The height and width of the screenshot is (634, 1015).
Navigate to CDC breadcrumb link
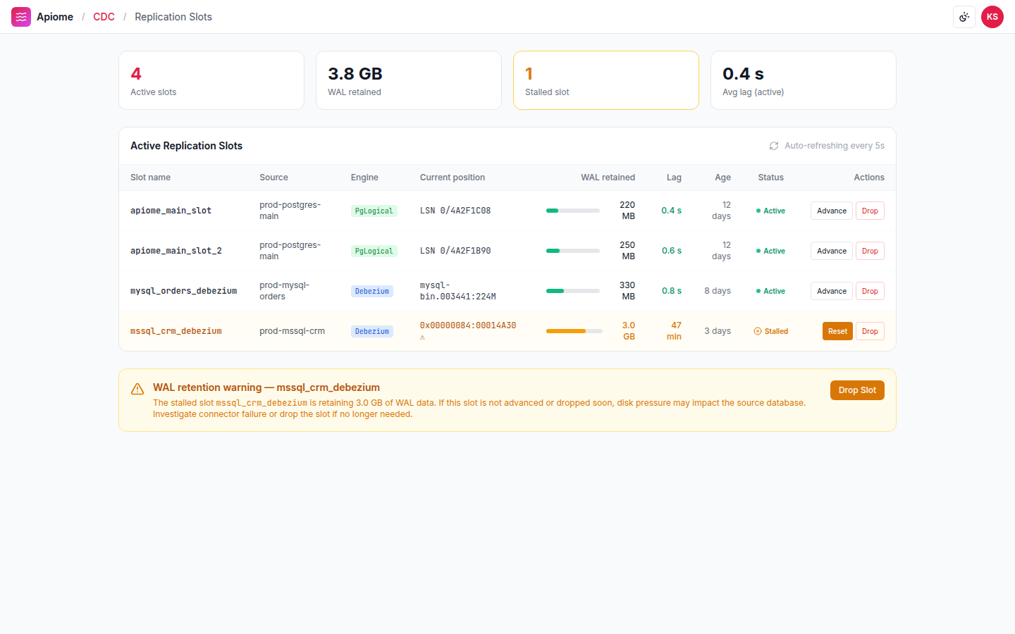click(x=104, y=17)
